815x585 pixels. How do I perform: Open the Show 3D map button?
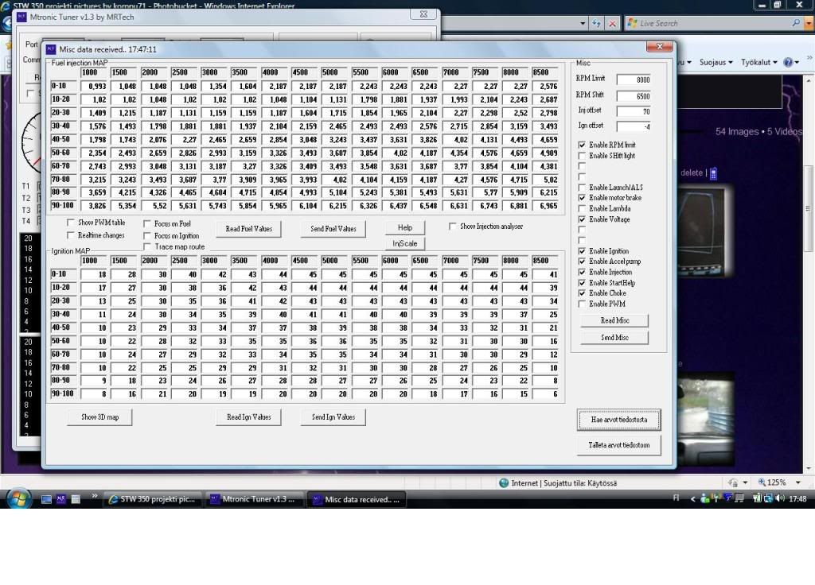click(x=99, y=417)
